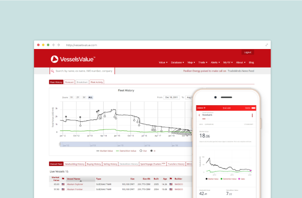Viewport: 302px width, 198px height.
Task: Open the three-dot menu on the phone
Action: point(252,115)
